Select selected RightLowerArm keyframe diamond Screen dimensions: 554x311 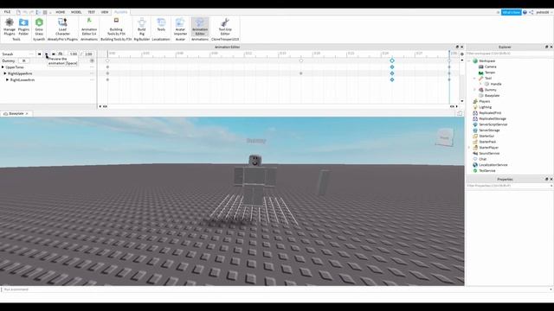392,79
